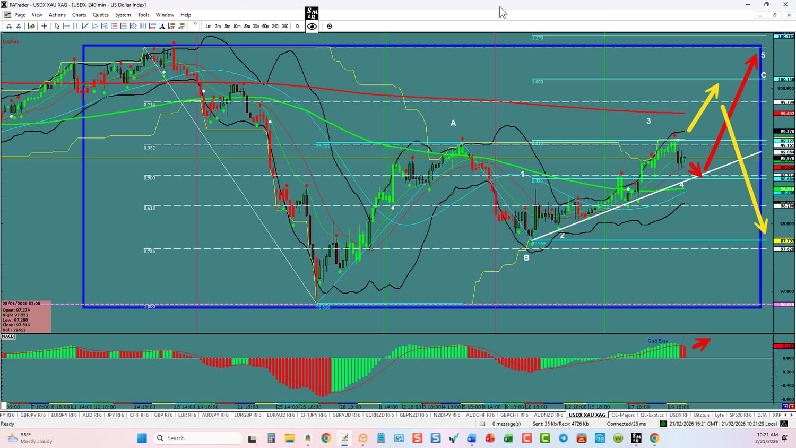Open the chart window icon beside Page
The width and height of the screenshot is (796, 448).
pyautogui.click(x=8, y=15)
